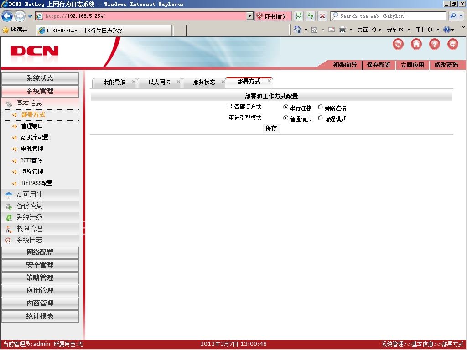Click 初装向导 in header bar
This screenshot has width=467, height=350.
(x=345, y=65)
